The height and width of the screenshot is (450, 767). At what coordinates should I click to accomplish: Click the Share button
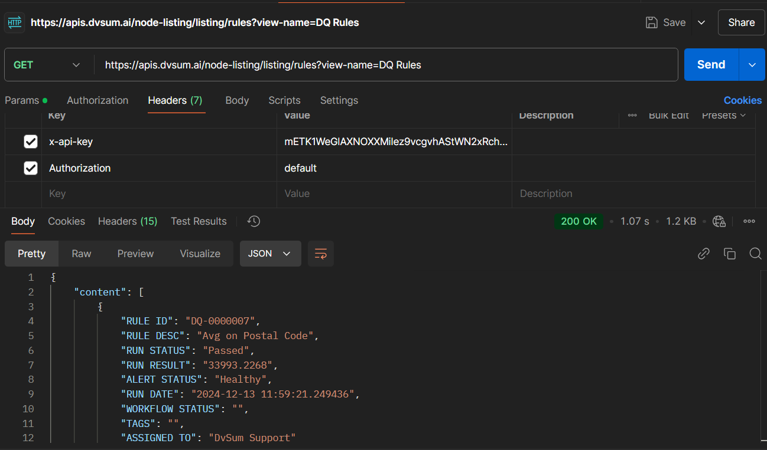(x=741, y=22)
